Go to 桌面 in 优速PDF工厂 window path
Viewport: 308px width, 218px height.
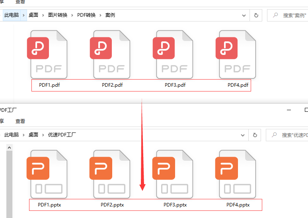pos(33,135)
